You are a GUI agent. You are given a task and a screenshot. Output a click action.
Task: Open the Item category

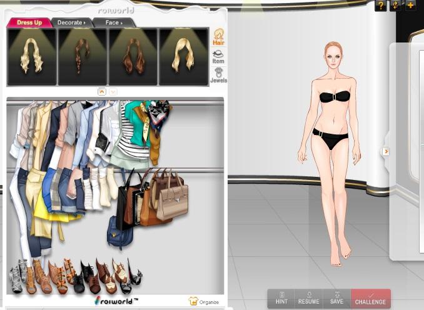tap(218, 57)
